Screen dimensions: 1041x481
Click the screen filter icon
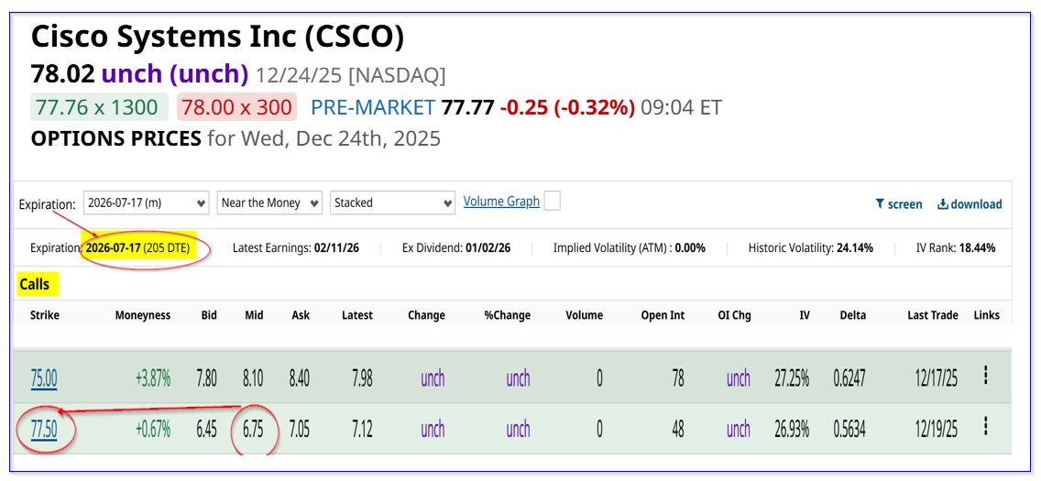pyautogui.click(x=880, y=204)
